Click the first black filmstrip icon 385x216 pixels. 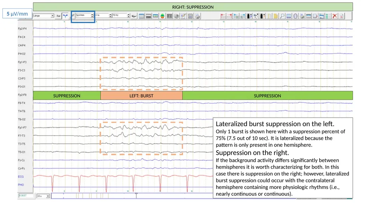tap(249, 16)
